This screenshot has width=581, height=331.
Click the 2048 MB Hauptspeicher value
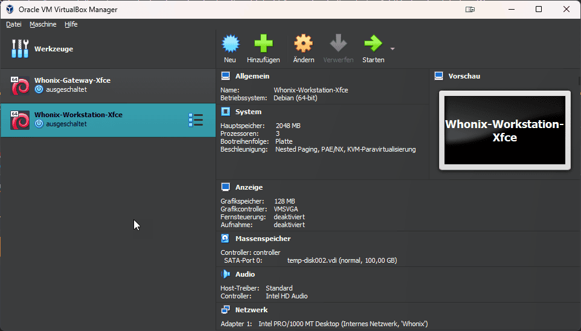click(x=288, y=126)
